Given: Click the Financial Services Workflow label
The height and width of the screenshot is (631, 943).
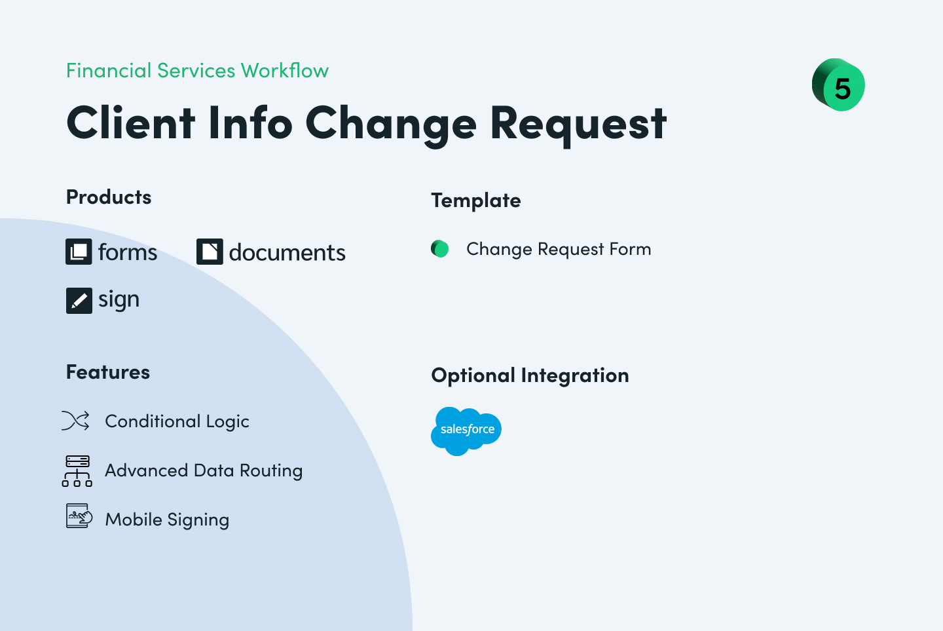Looking at the screenshot, I should click(197, 71).
